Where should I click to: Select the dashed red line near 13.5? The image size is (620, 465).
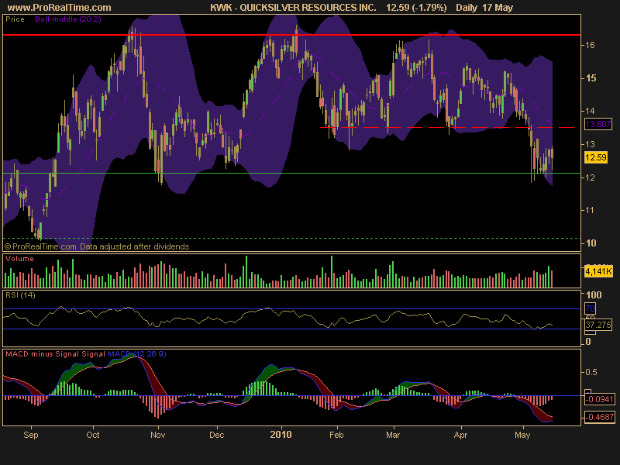(447, 127)
